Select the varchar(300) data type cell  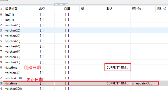coord(13,89)
